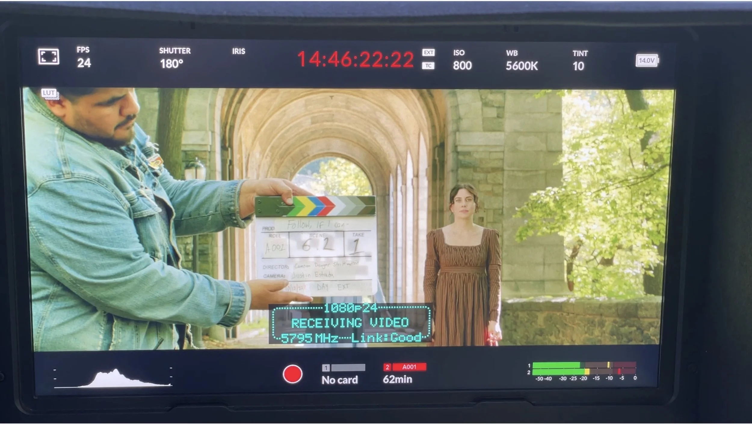Tap the EXT timecode badge

[428, 53]
